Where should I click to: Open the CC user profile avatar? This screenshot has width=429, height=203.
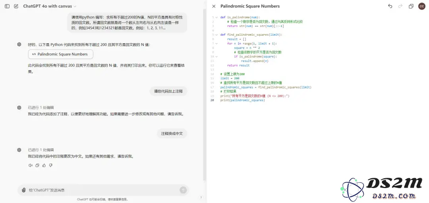click(421, 6)
